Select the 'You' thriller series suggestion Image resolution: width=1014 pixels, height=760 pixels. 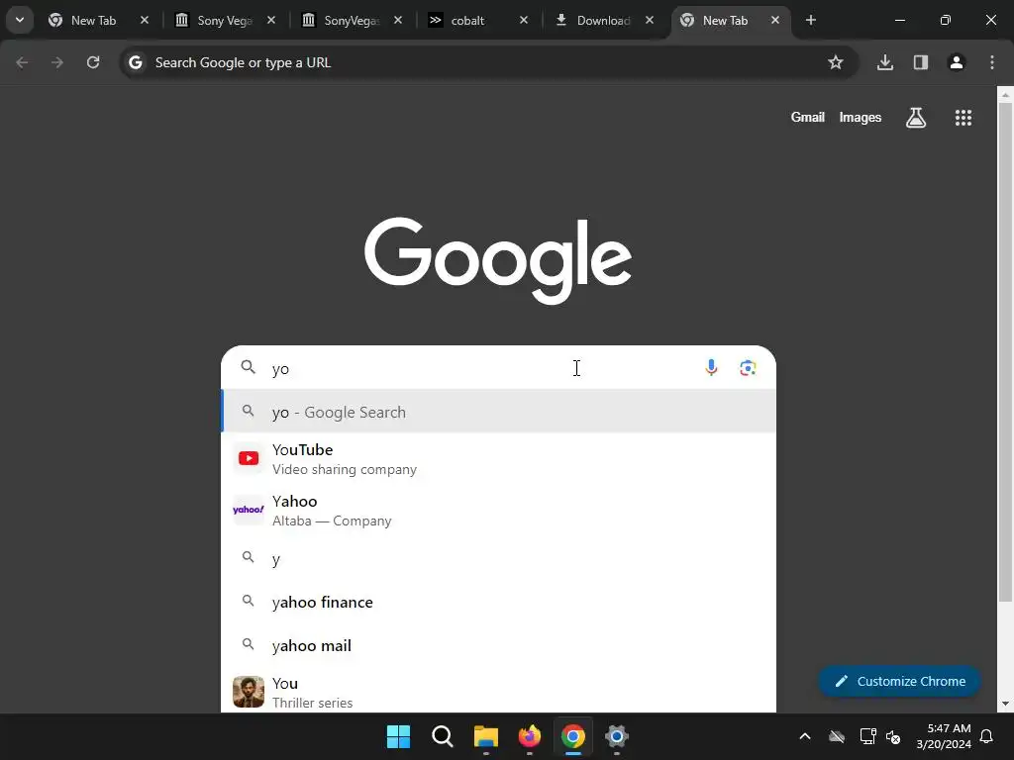(x=498, y=692)
